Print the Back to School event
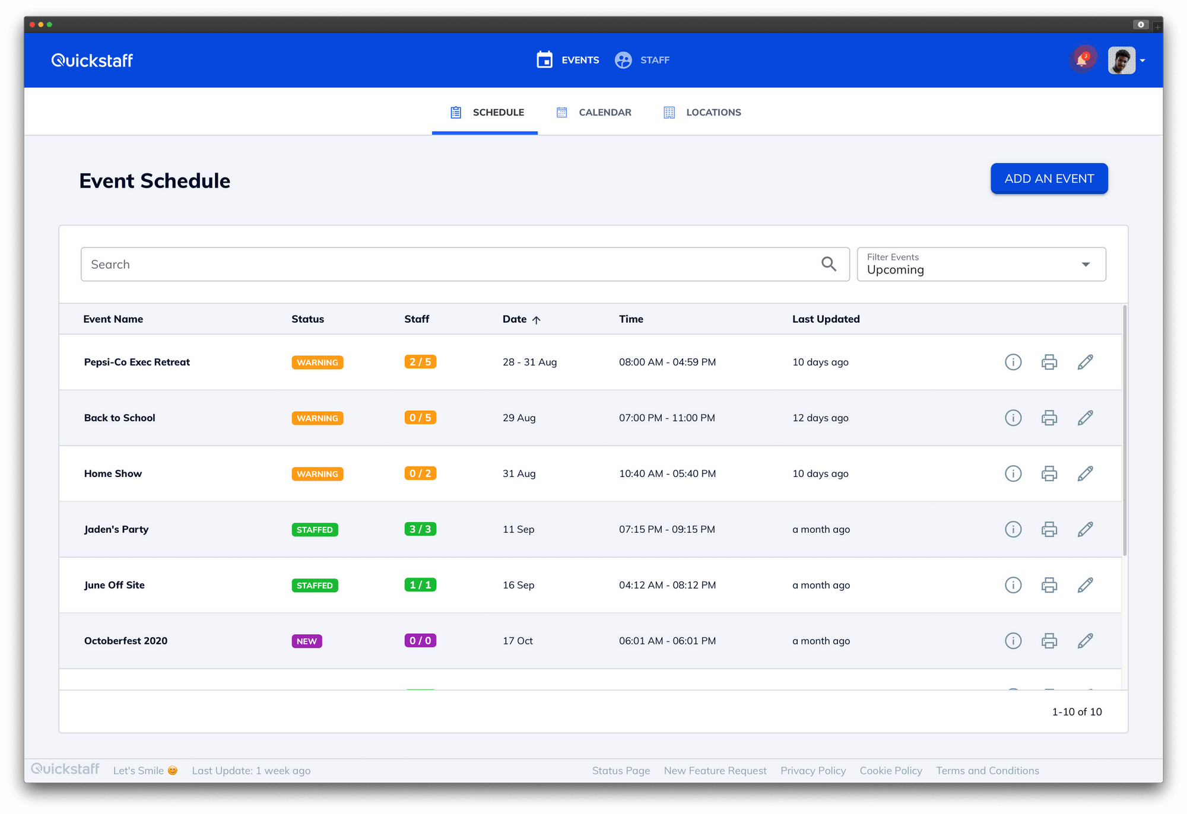Image resolution: width=1187 pixels, height=814 pixels. 1049,418
